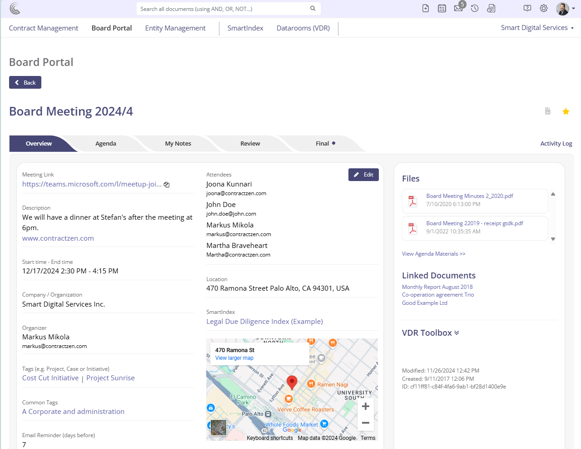Open the mail inbox with 5 notifications
This screenshot has height=449, width=581.
(x=458, y=8)
